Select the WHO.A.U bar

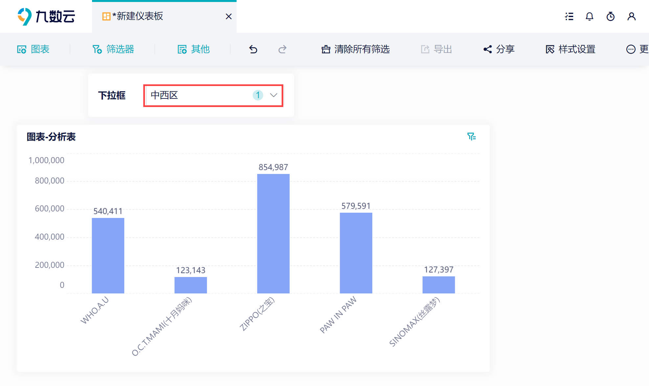coord(108,256)
